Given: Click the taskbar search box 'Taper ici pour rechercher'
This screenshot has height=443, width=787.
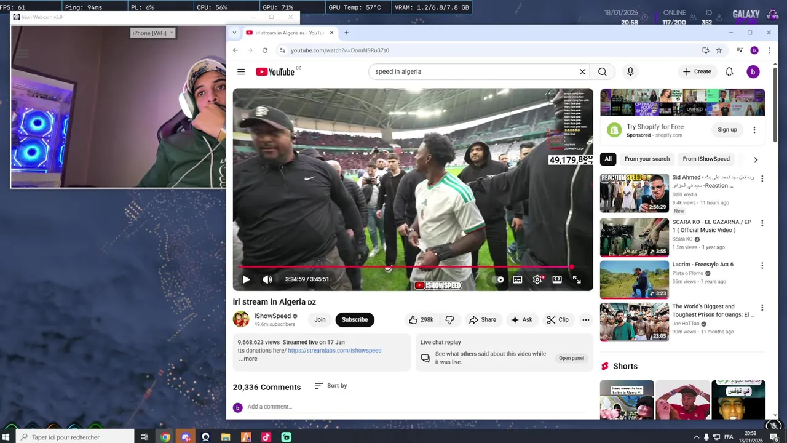Looking at the screenshot, I should point(75,437).
